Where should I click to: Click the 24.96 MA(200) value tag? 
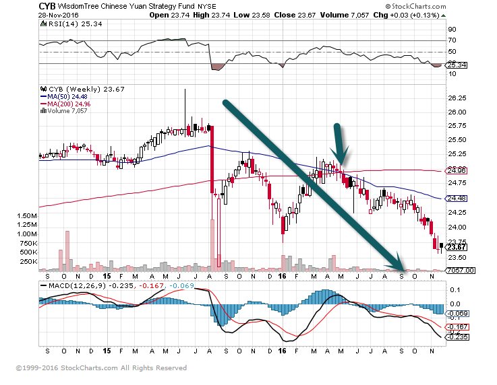(456, 171)
